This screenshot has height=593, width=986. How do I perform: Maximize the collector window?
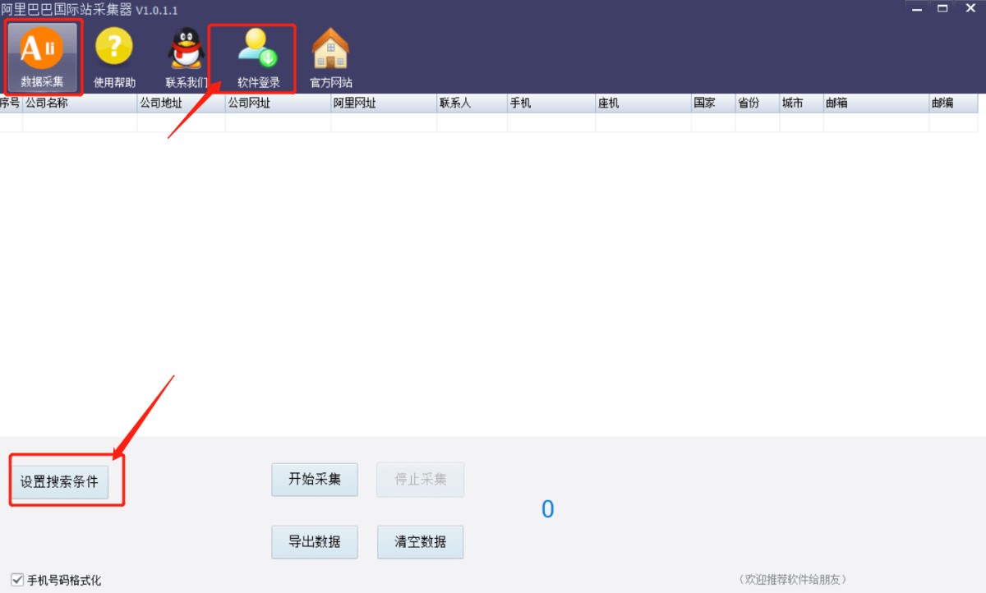point(942,8)
